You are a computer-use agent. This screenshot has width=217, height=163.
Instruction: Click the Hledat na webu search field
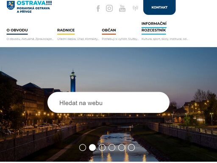pyautogui.click(x=108, y=102)
